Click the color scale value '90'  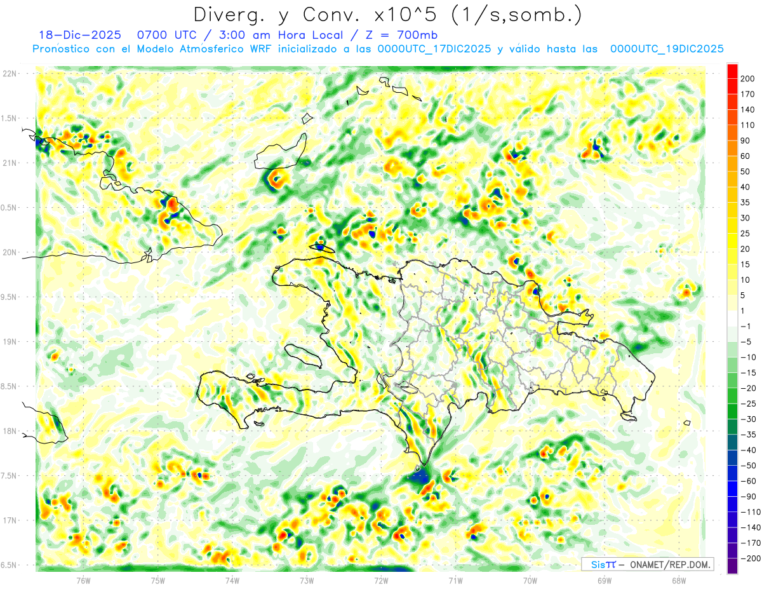coord(746,140)
